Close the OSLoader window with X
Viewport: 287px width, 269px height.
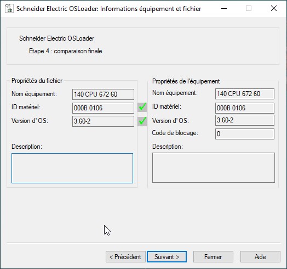[x=274, y=8]
